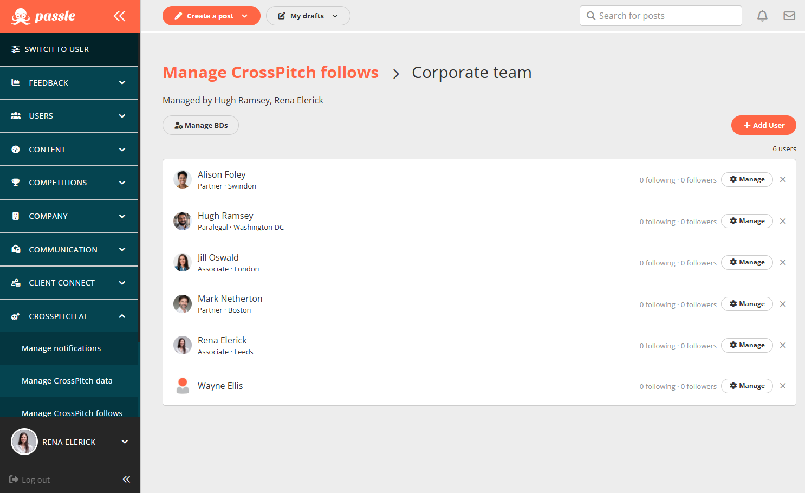The height and width of the screenshot is (493, 805).
Task: Expand the Company menu
Action: pyautogui.click(x=69, y=216)
